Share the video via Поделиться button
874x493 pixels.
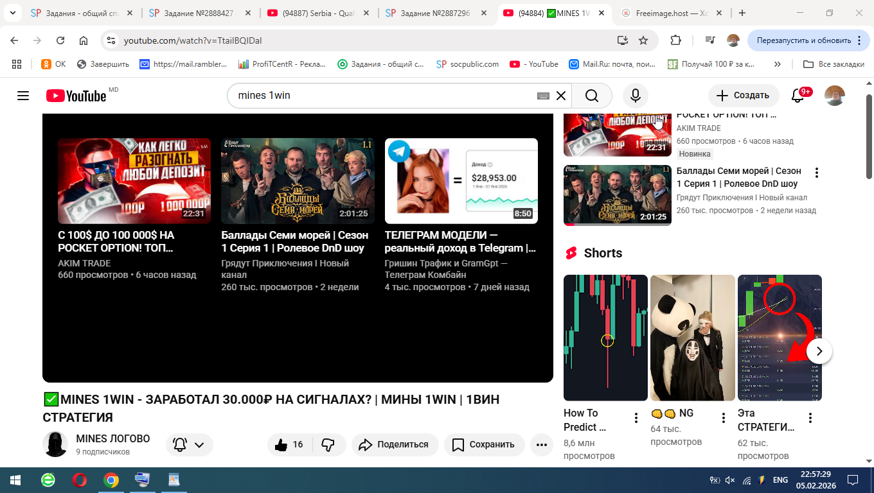tap(395, 444)
